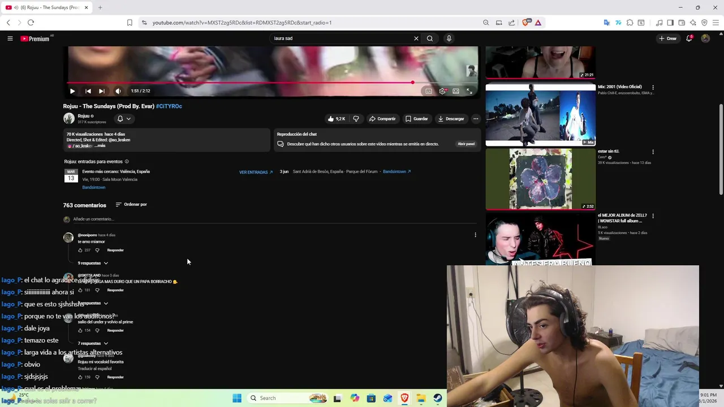This screenshot has height=407, width=724.
Task: Enter fullscreen video mode
Action: click(469, 91)
